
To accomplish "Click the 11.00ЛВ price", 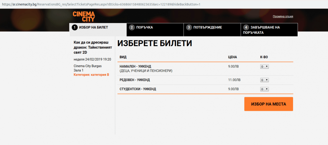I will click(x=234, y=80).
